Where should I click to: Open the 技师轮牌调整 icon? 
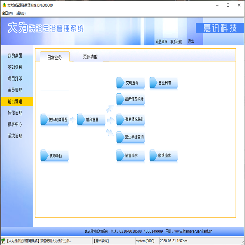click(55, 120)
